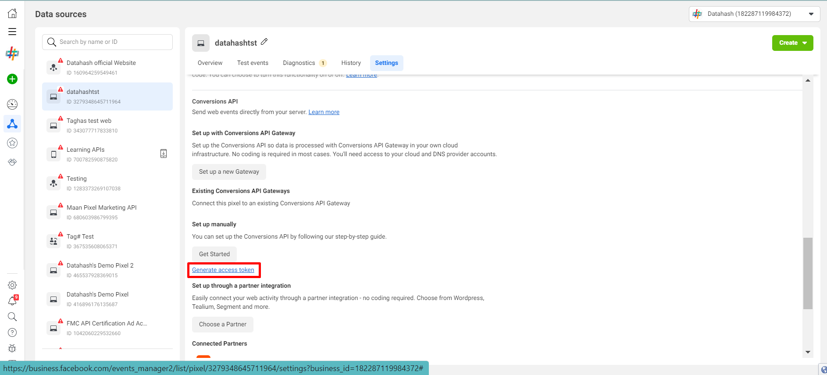Click Set up a new Gateway button

tap(229, 172)
